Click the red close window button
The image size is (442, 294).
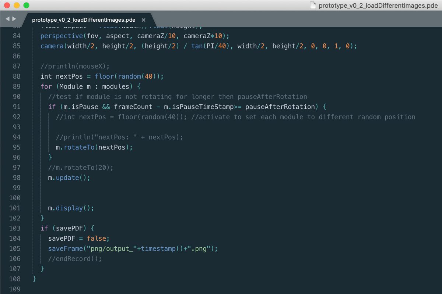(7, 6)
